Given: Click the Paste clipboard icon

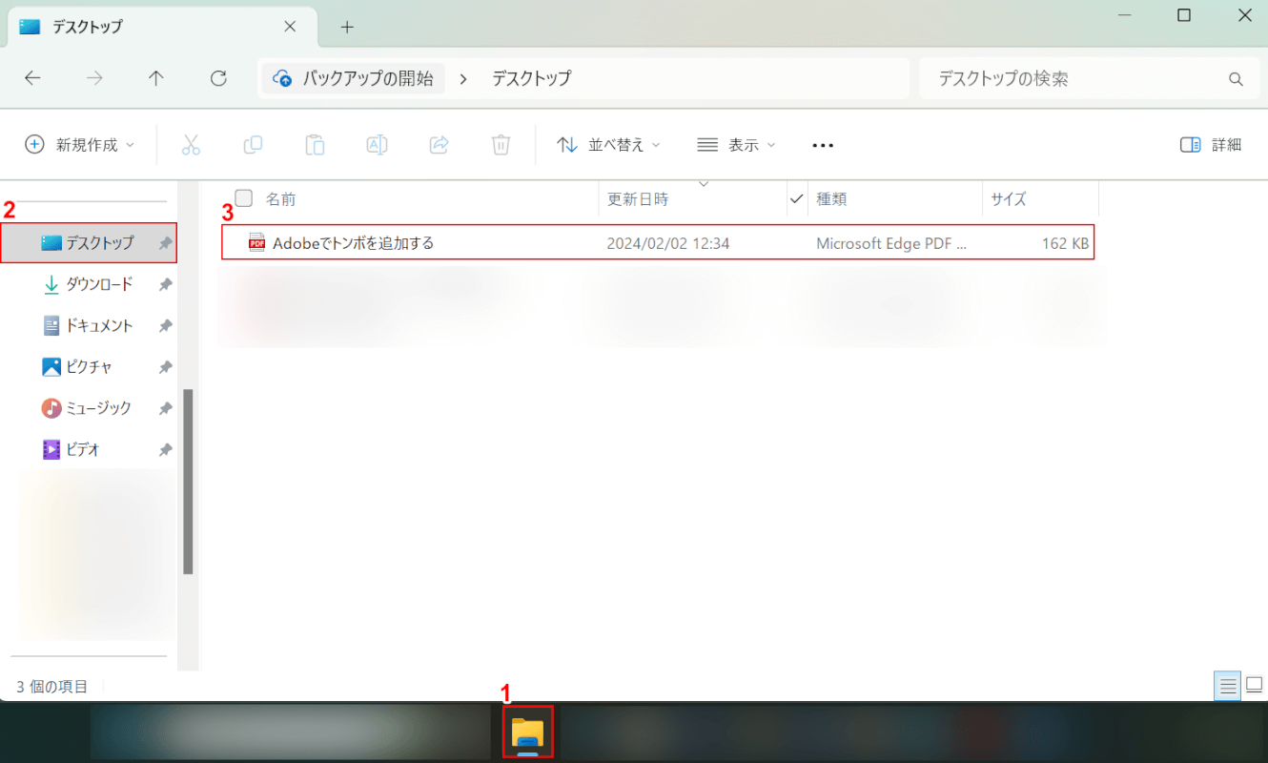Looking at the screenshot, I should tap(315, 145).
